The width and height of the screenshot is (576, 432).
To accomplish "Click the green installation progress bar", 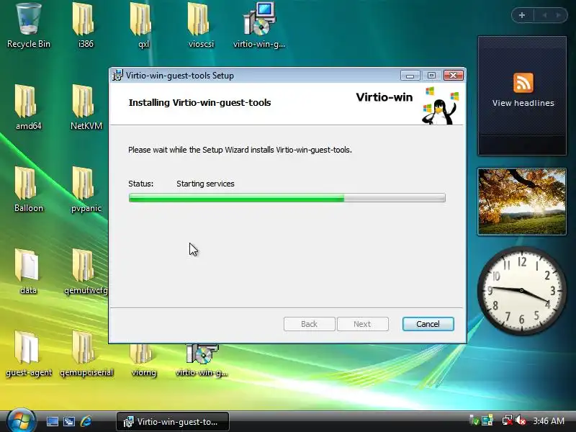I will 287,197.
